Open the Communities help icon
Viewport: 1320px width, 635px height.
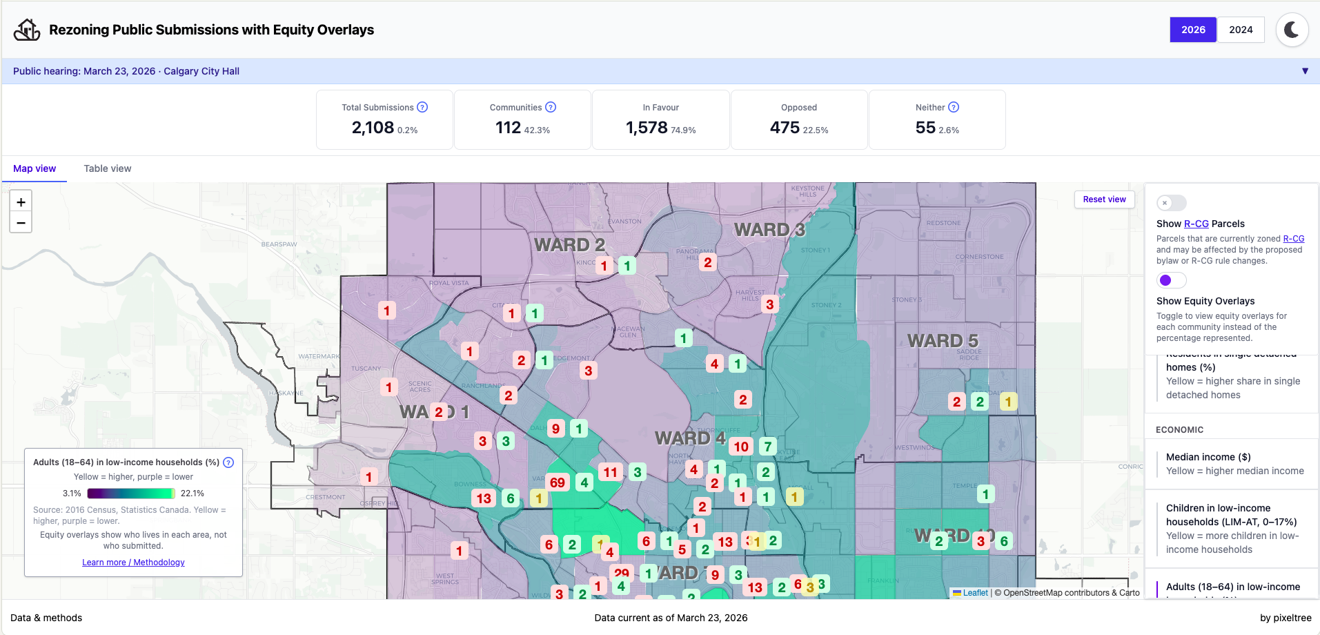coord(551,106)
